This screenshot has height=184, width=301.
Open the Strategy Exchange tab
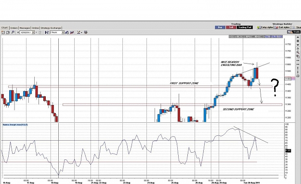(x=51, y=28)
